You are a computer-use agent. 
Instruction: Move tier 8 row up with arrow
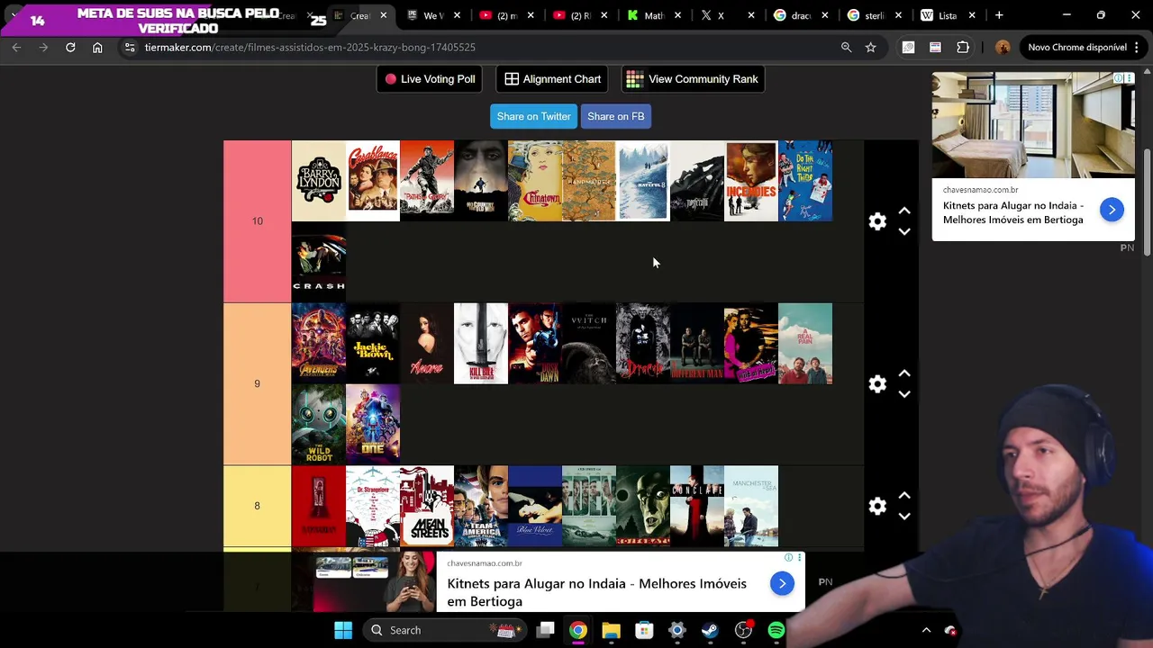click(904, 496)
